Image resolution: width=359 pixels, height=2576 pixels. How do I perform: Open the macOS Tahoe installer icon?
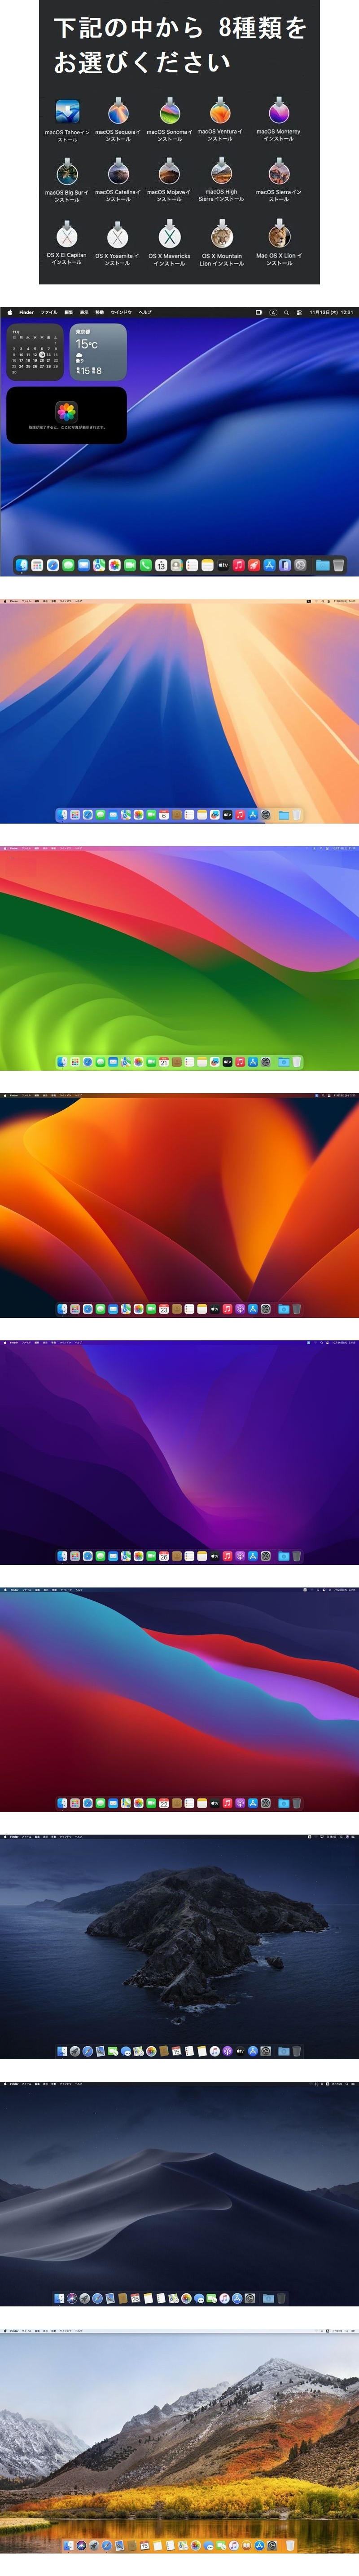67,112
